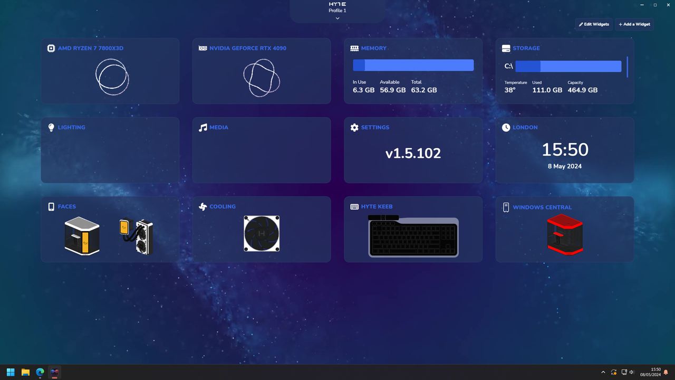This screenshot has width=675, height=380.
Task: Click the 6.3 GB In Use value
Action: coord(364,90)
